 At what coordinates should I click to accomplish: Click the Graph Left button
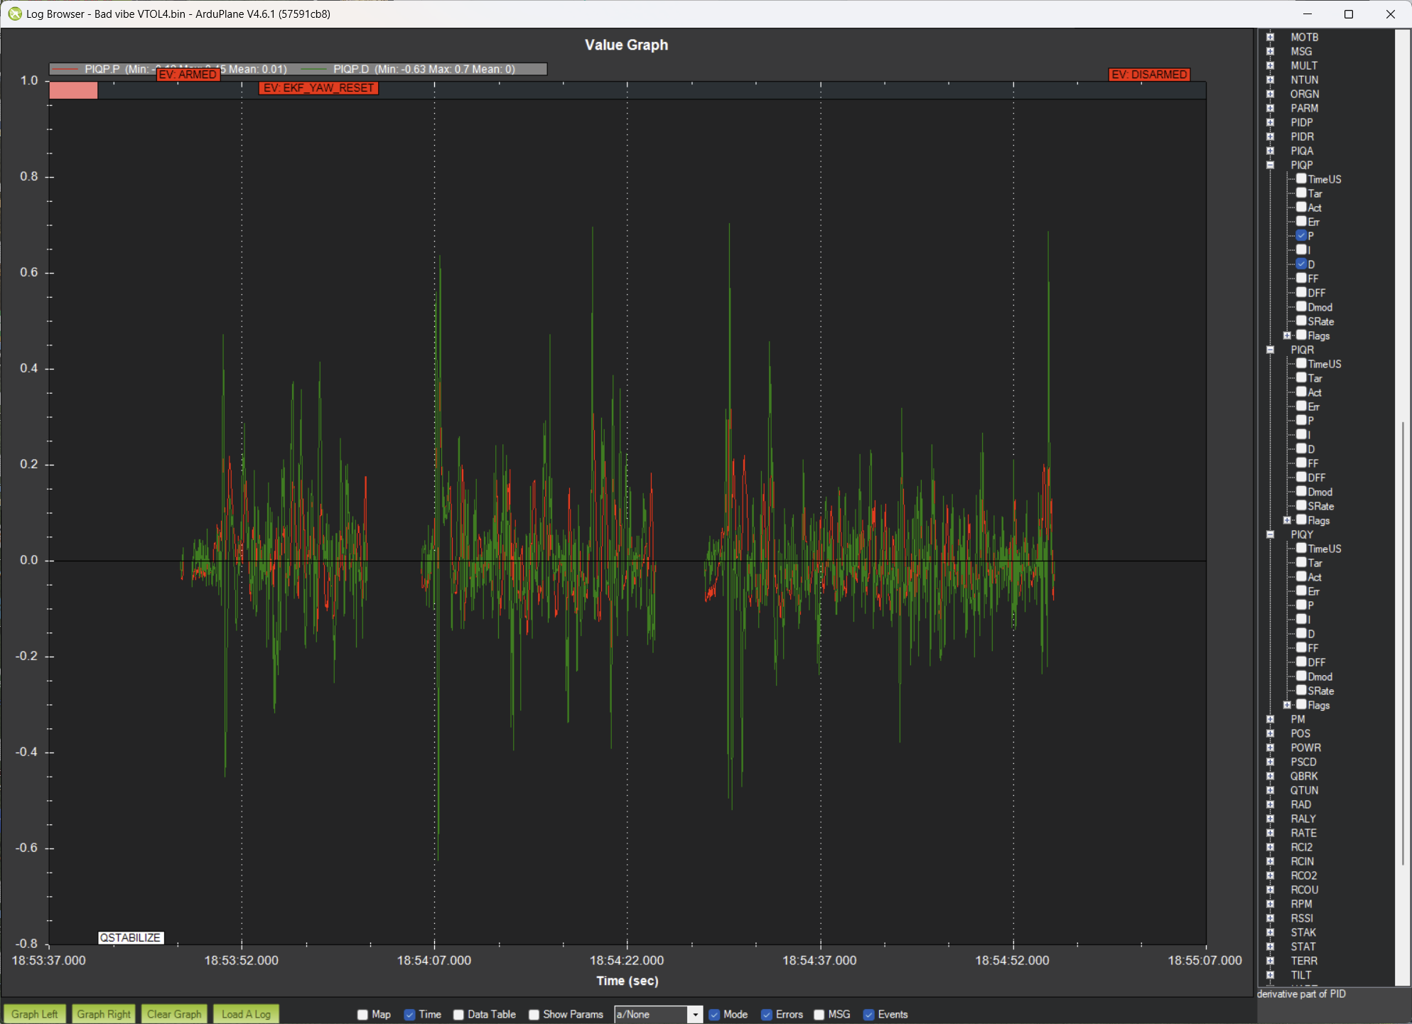pyautogui.click(x=35, y=1014)
